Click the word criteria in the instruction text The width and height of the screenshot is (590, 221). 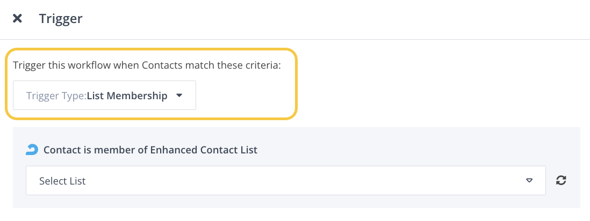(x=262, y=65)
